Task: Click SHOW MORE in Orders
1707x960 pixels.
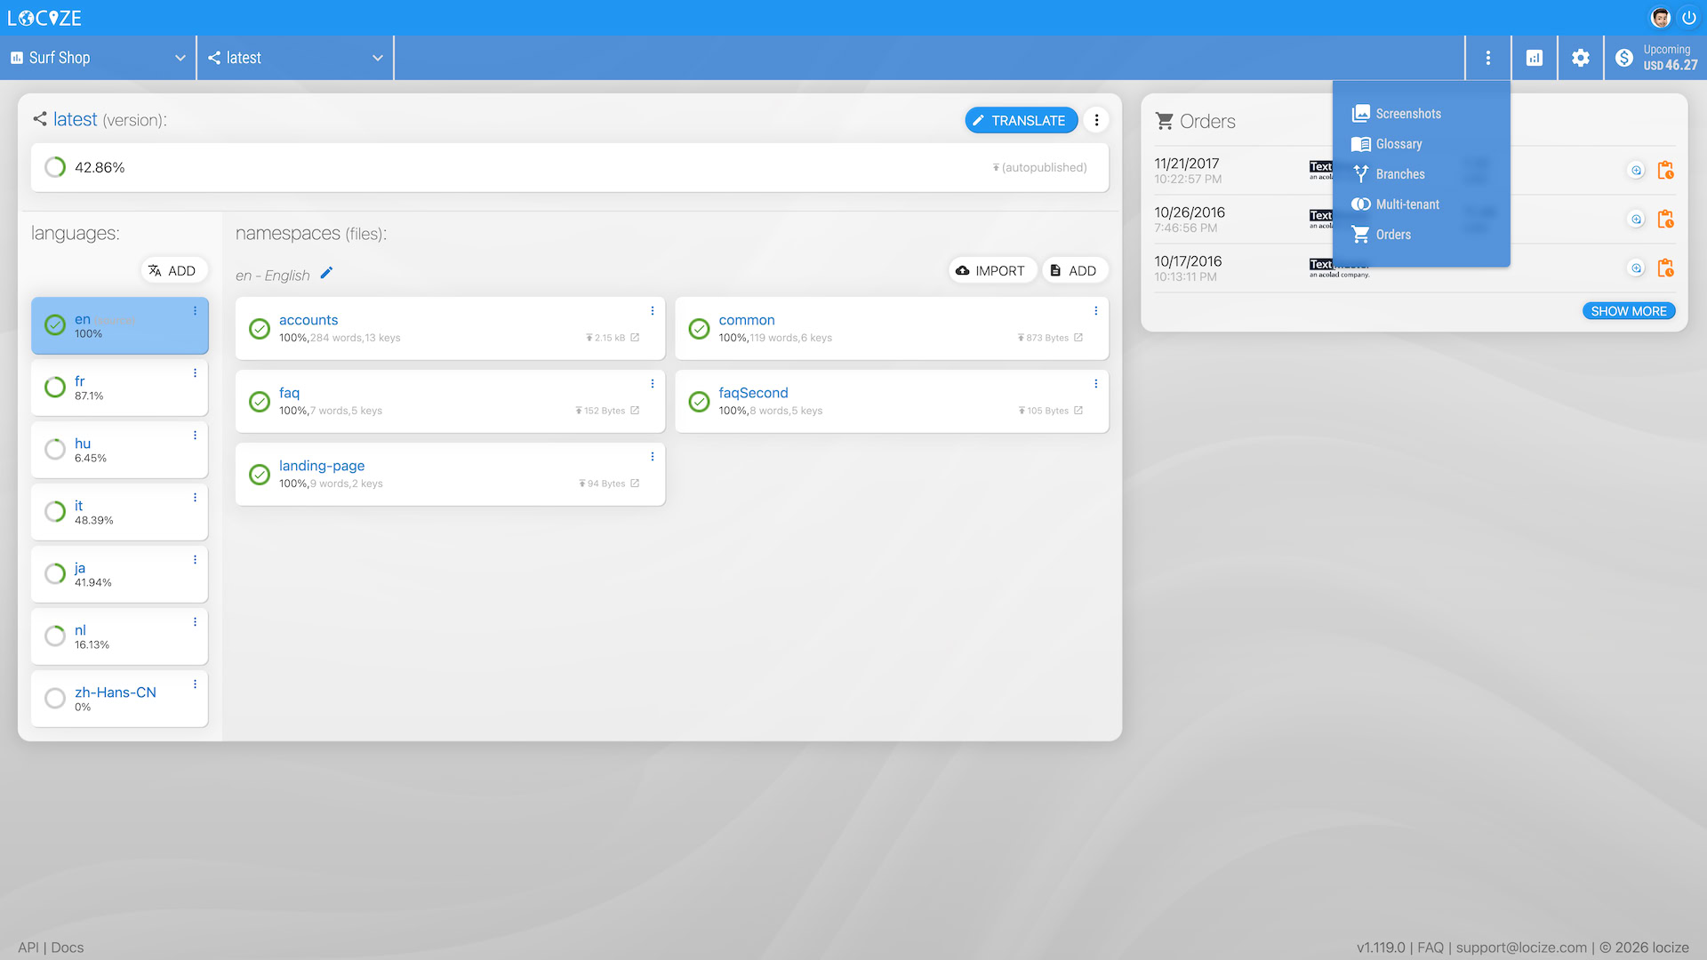Action: point(1628,311)
